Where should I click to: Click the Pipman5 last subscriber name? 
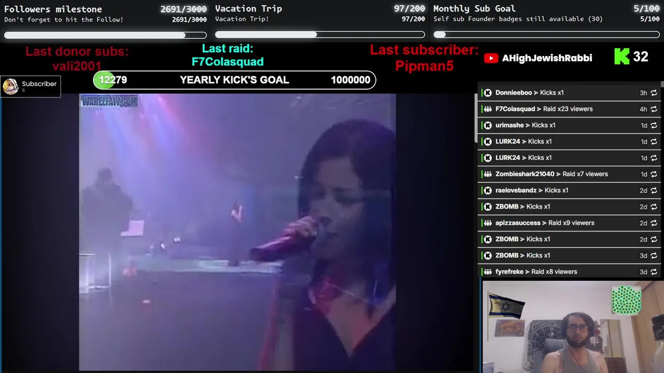(x=424, y=66)
